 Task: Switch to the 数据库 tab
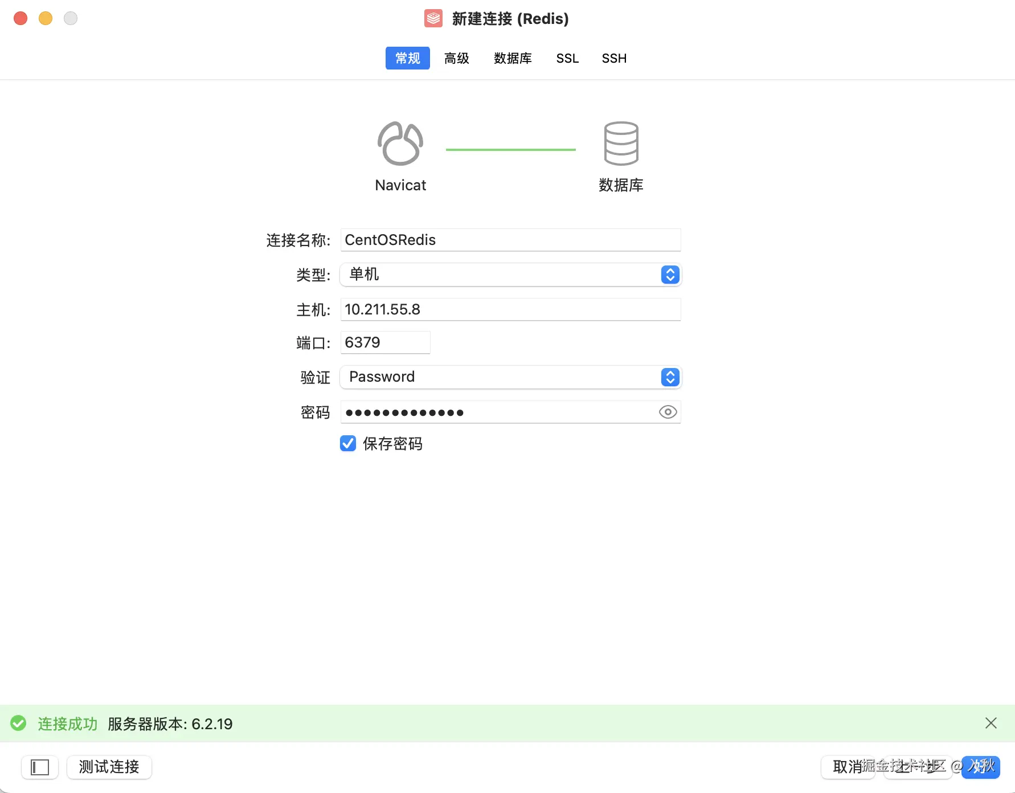(513, 58)
